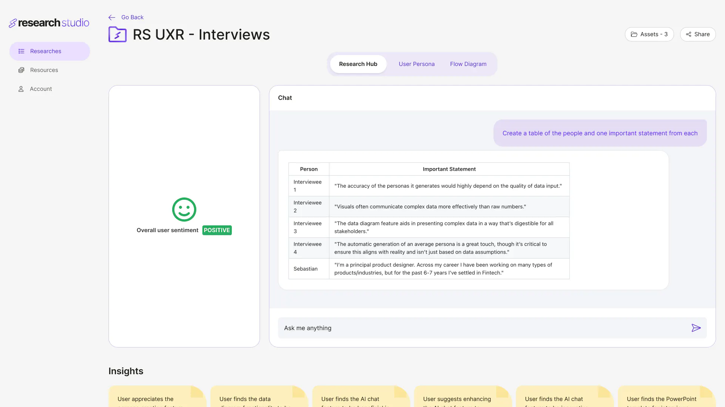Switch to the Research Hub tab
The width and height of the screenshot is (725, 407).
(x=358, y=64)
